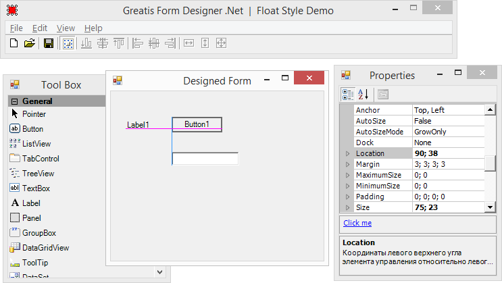
Task: Click the align bottoms toolbar icon
Action: (86, 43)
